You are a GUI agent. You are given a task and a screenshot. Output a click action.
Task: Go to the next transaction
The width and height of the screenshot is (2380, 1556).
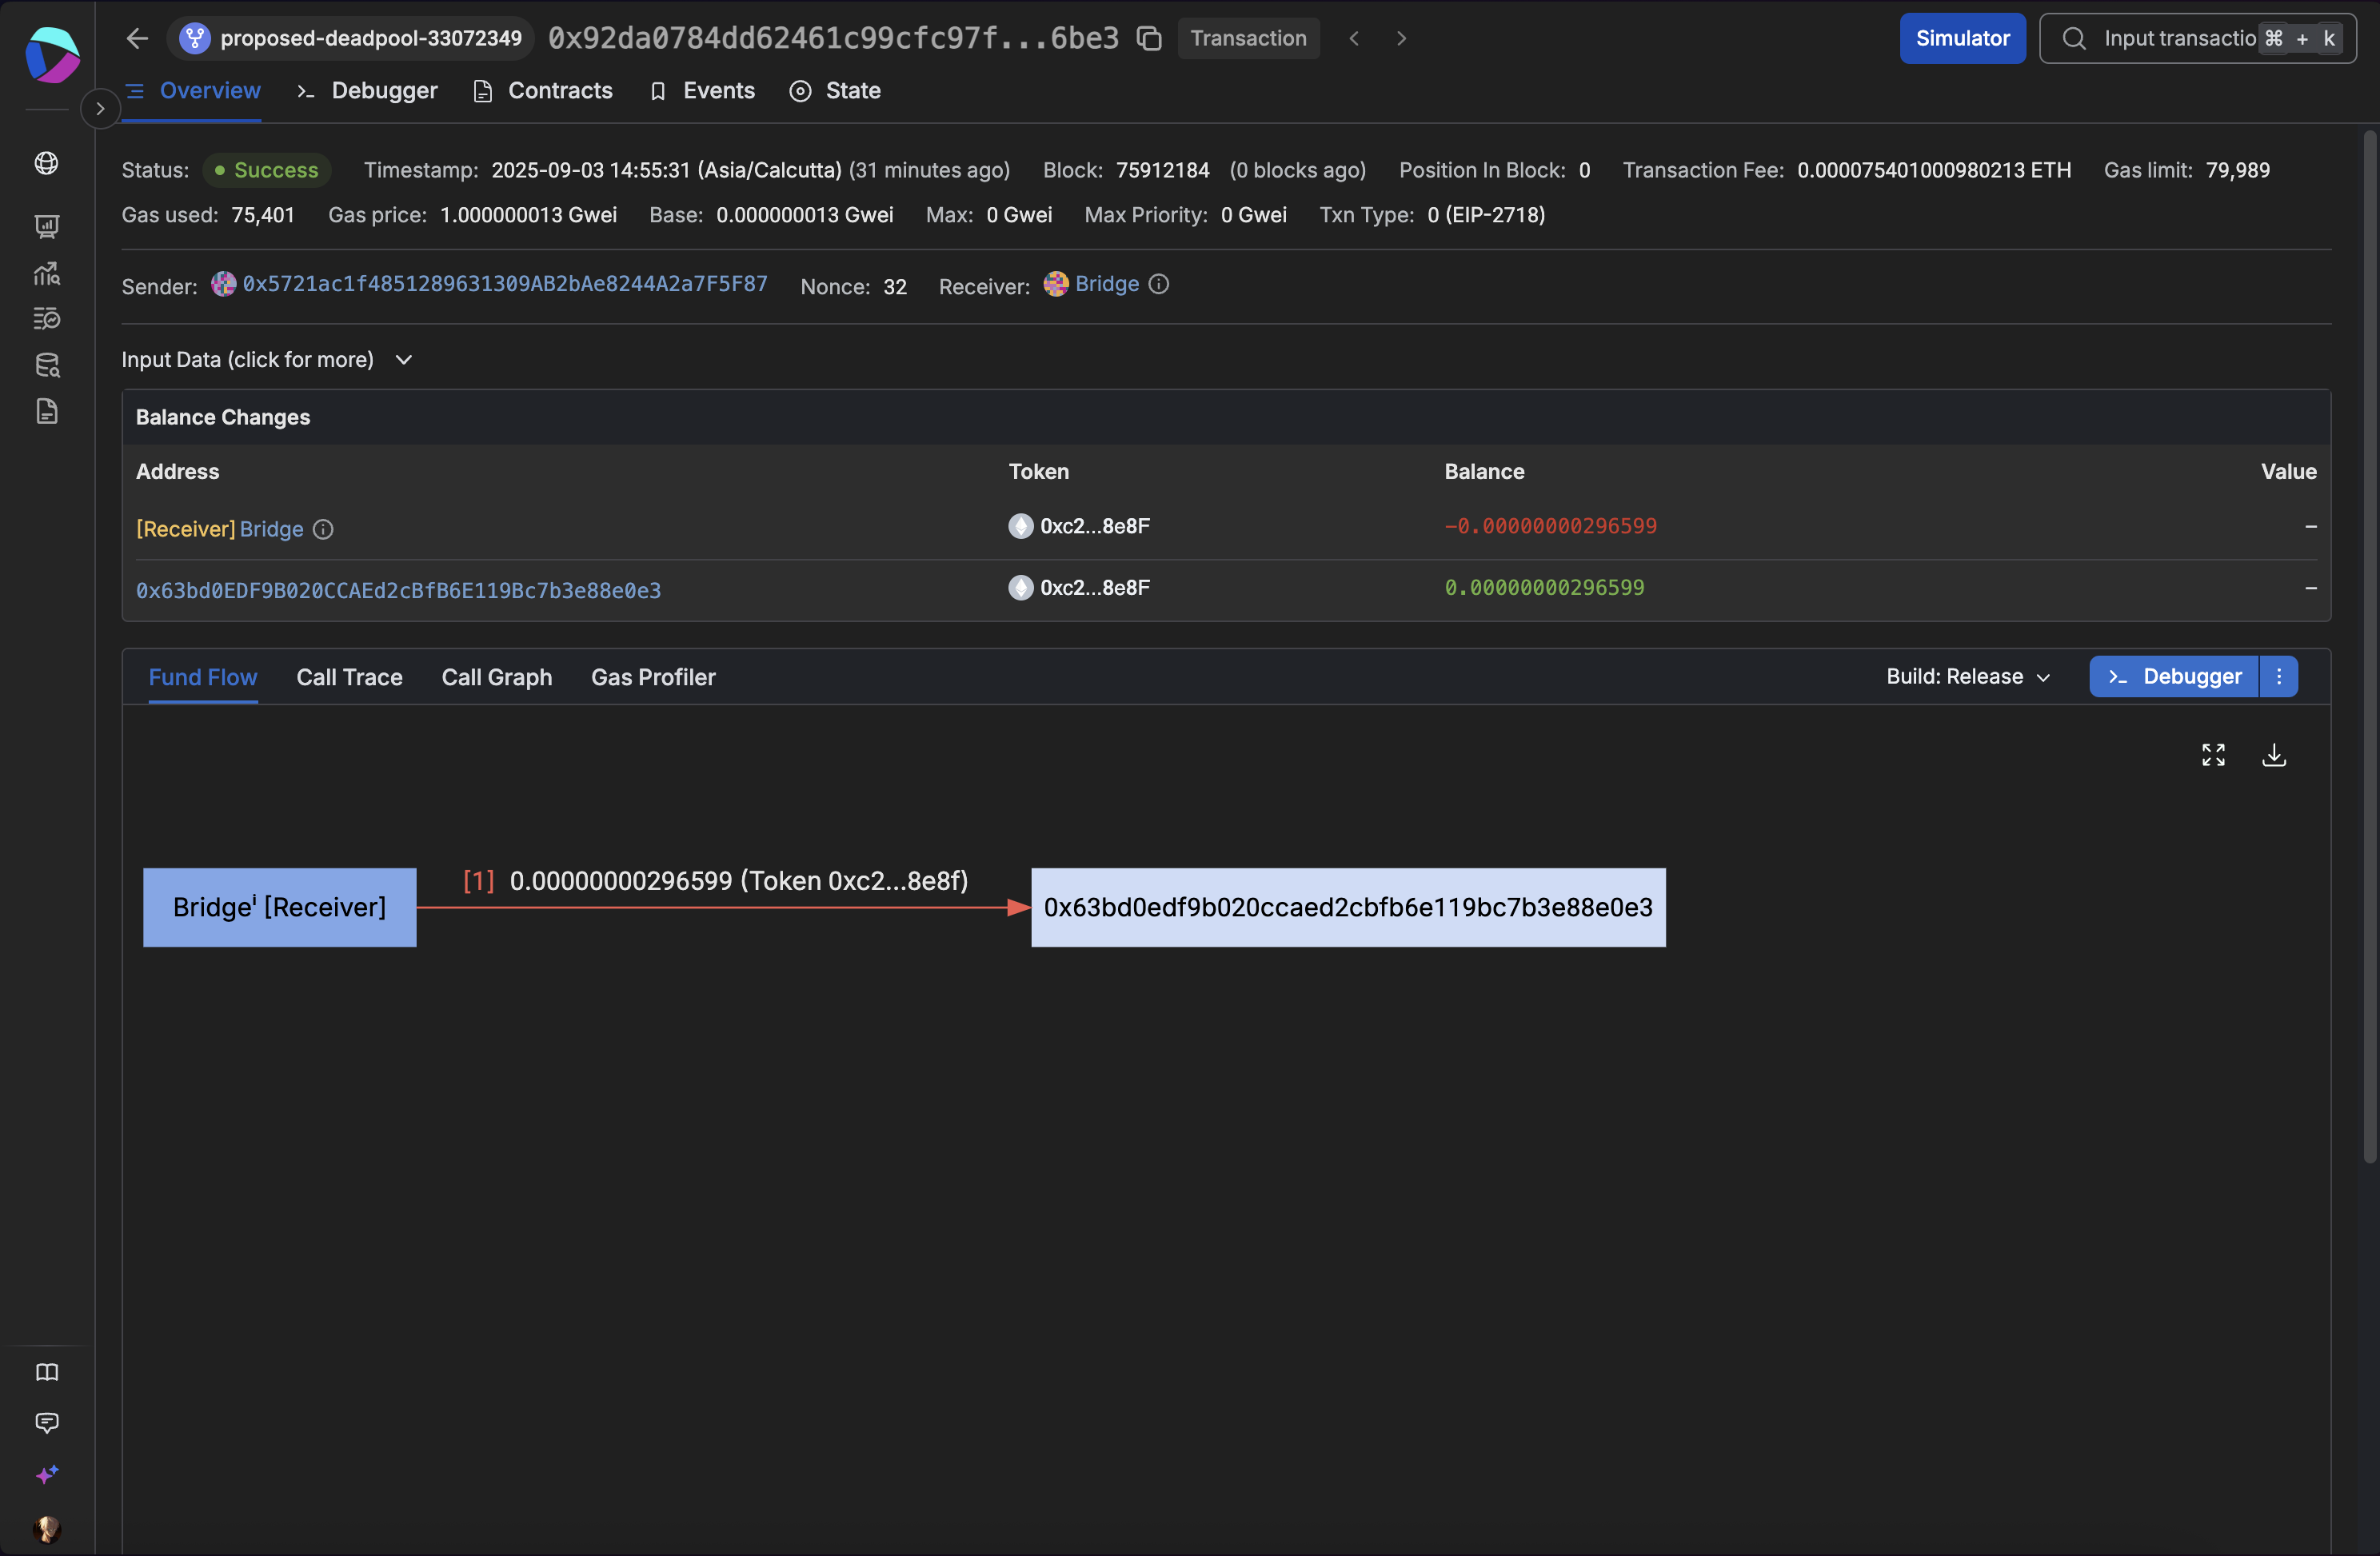[1401, 38]
